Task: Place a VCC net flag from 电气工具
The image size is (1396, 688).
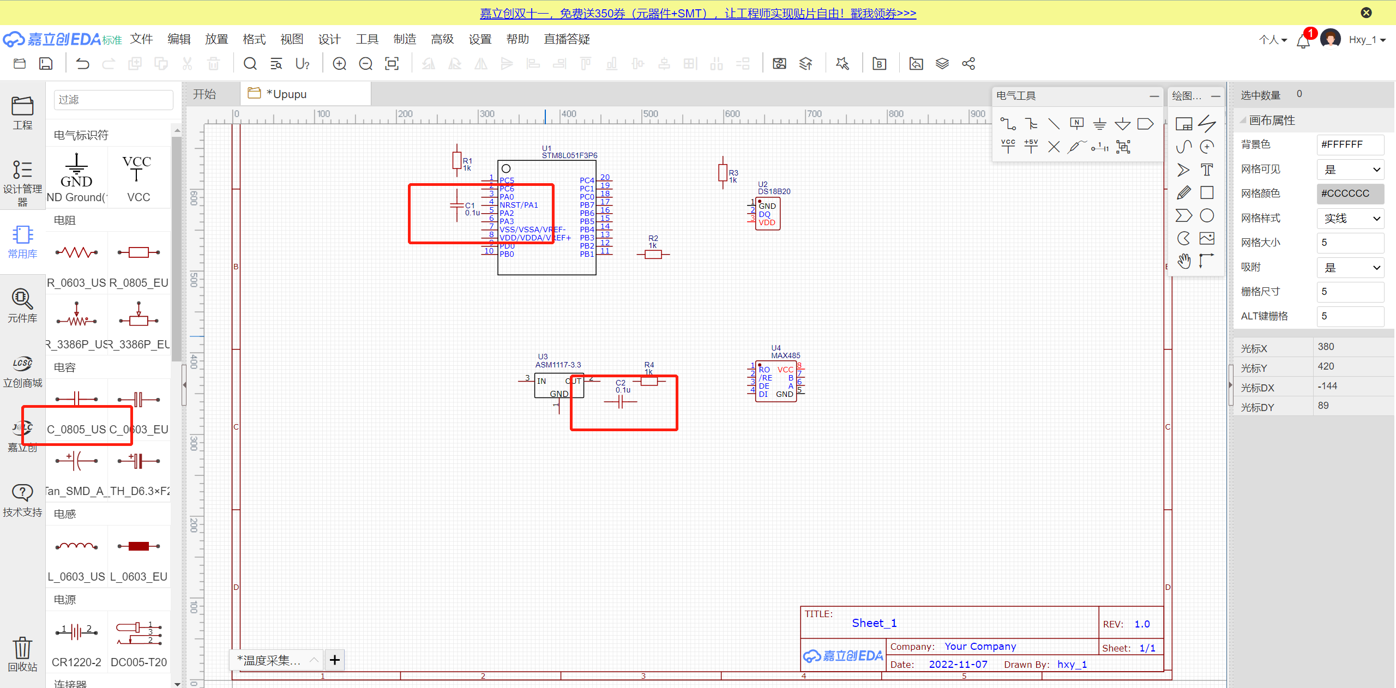Action: pos(1008,146)
